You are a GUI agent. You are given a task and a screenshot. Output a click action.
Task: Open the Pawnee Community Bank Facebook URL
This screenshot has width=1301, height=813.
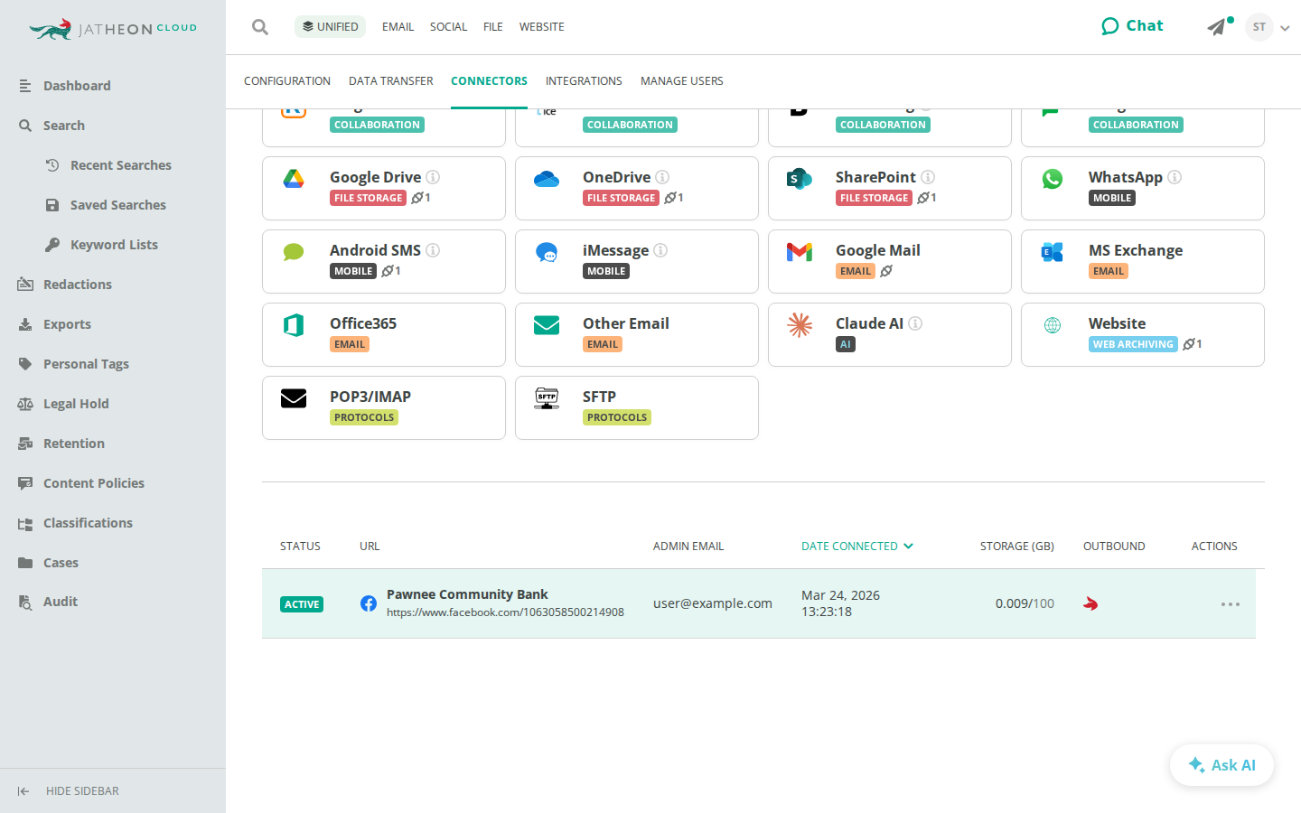tap(505, 612)
